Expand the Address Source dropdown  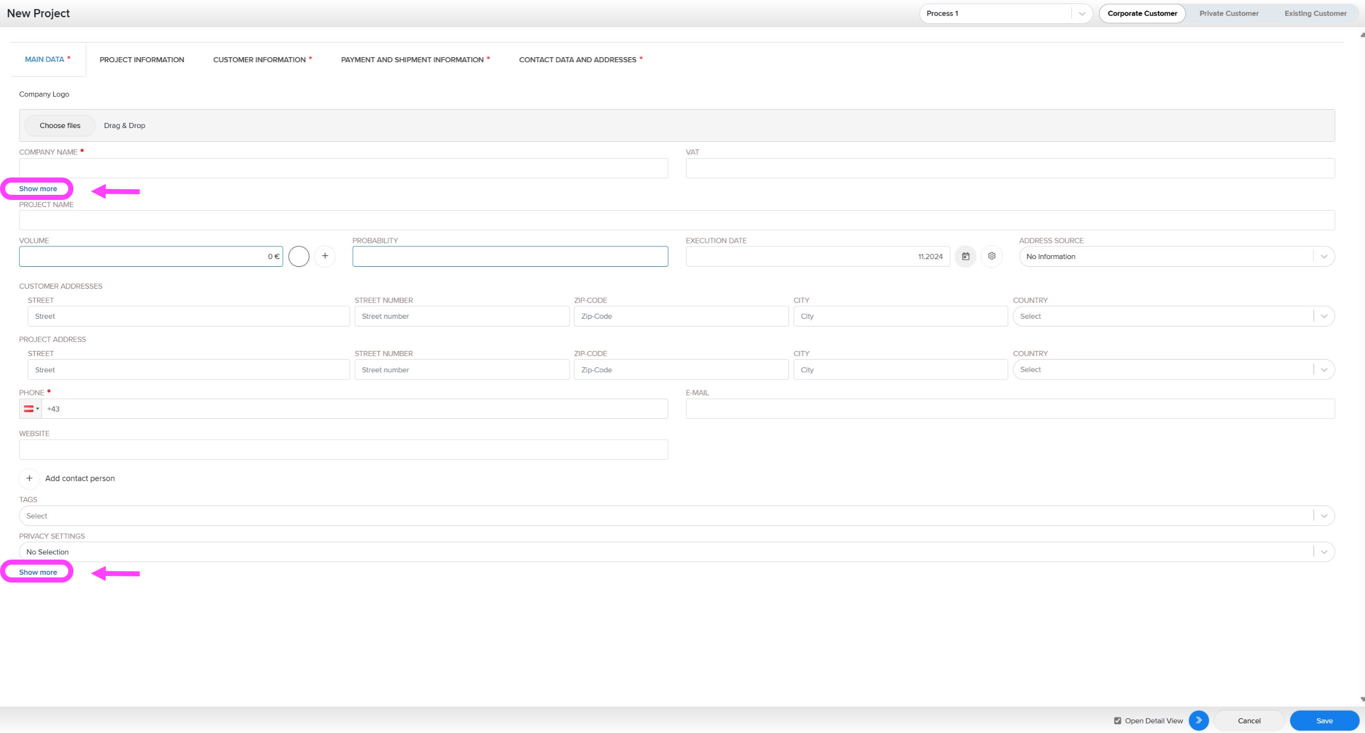coord(1176,257)
